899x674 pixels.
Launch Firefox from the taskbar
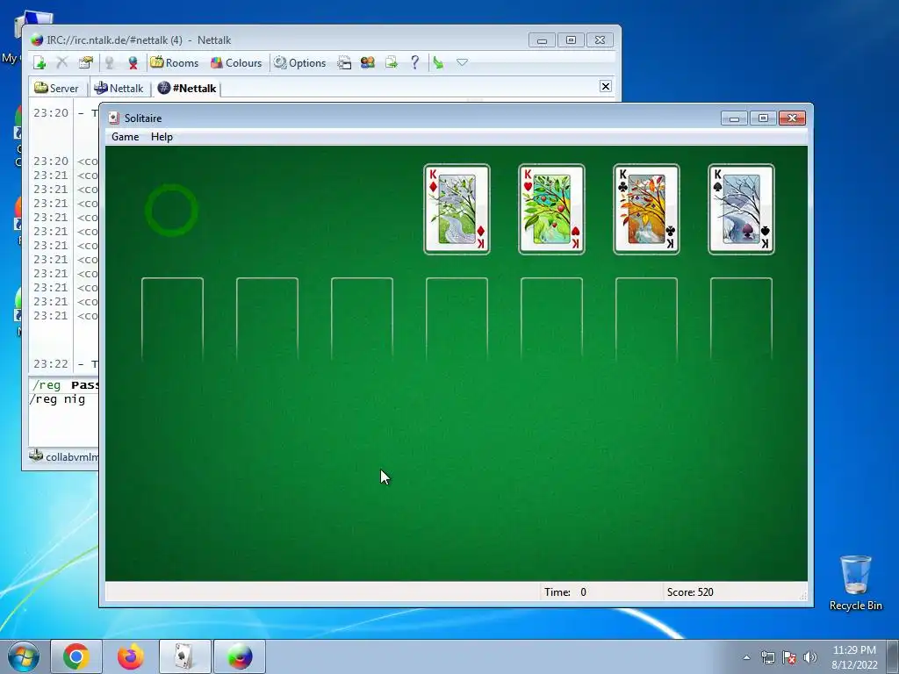point(131,656)
